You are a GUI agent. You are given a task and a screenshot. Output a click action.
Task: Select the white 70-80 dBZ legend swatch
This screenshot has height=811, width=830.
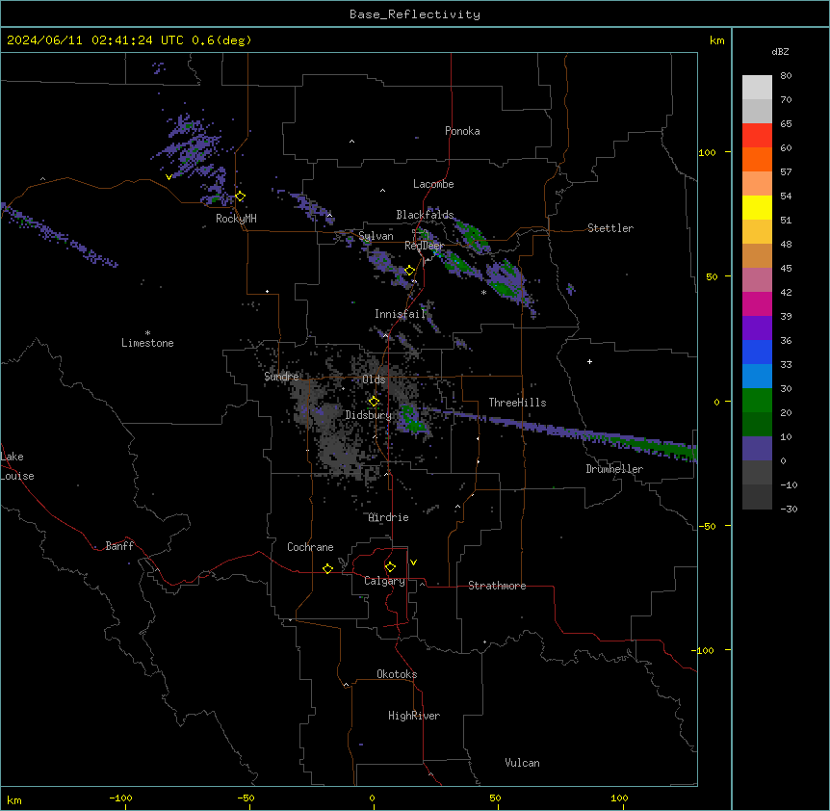(x=757, y=87)
